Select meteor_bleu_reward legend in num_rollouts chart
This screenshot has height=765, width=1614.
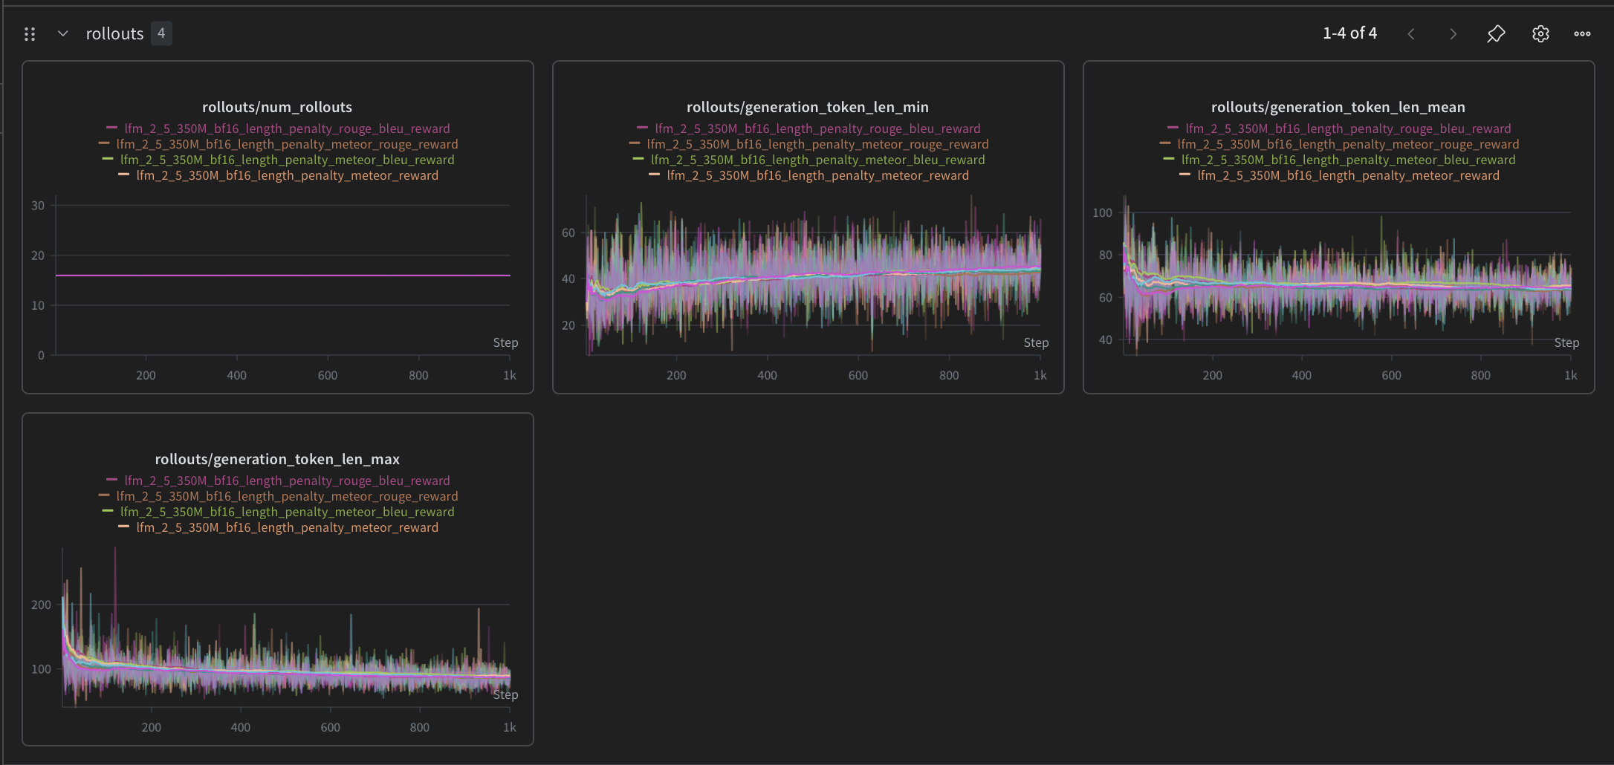(x=287, y=160)
